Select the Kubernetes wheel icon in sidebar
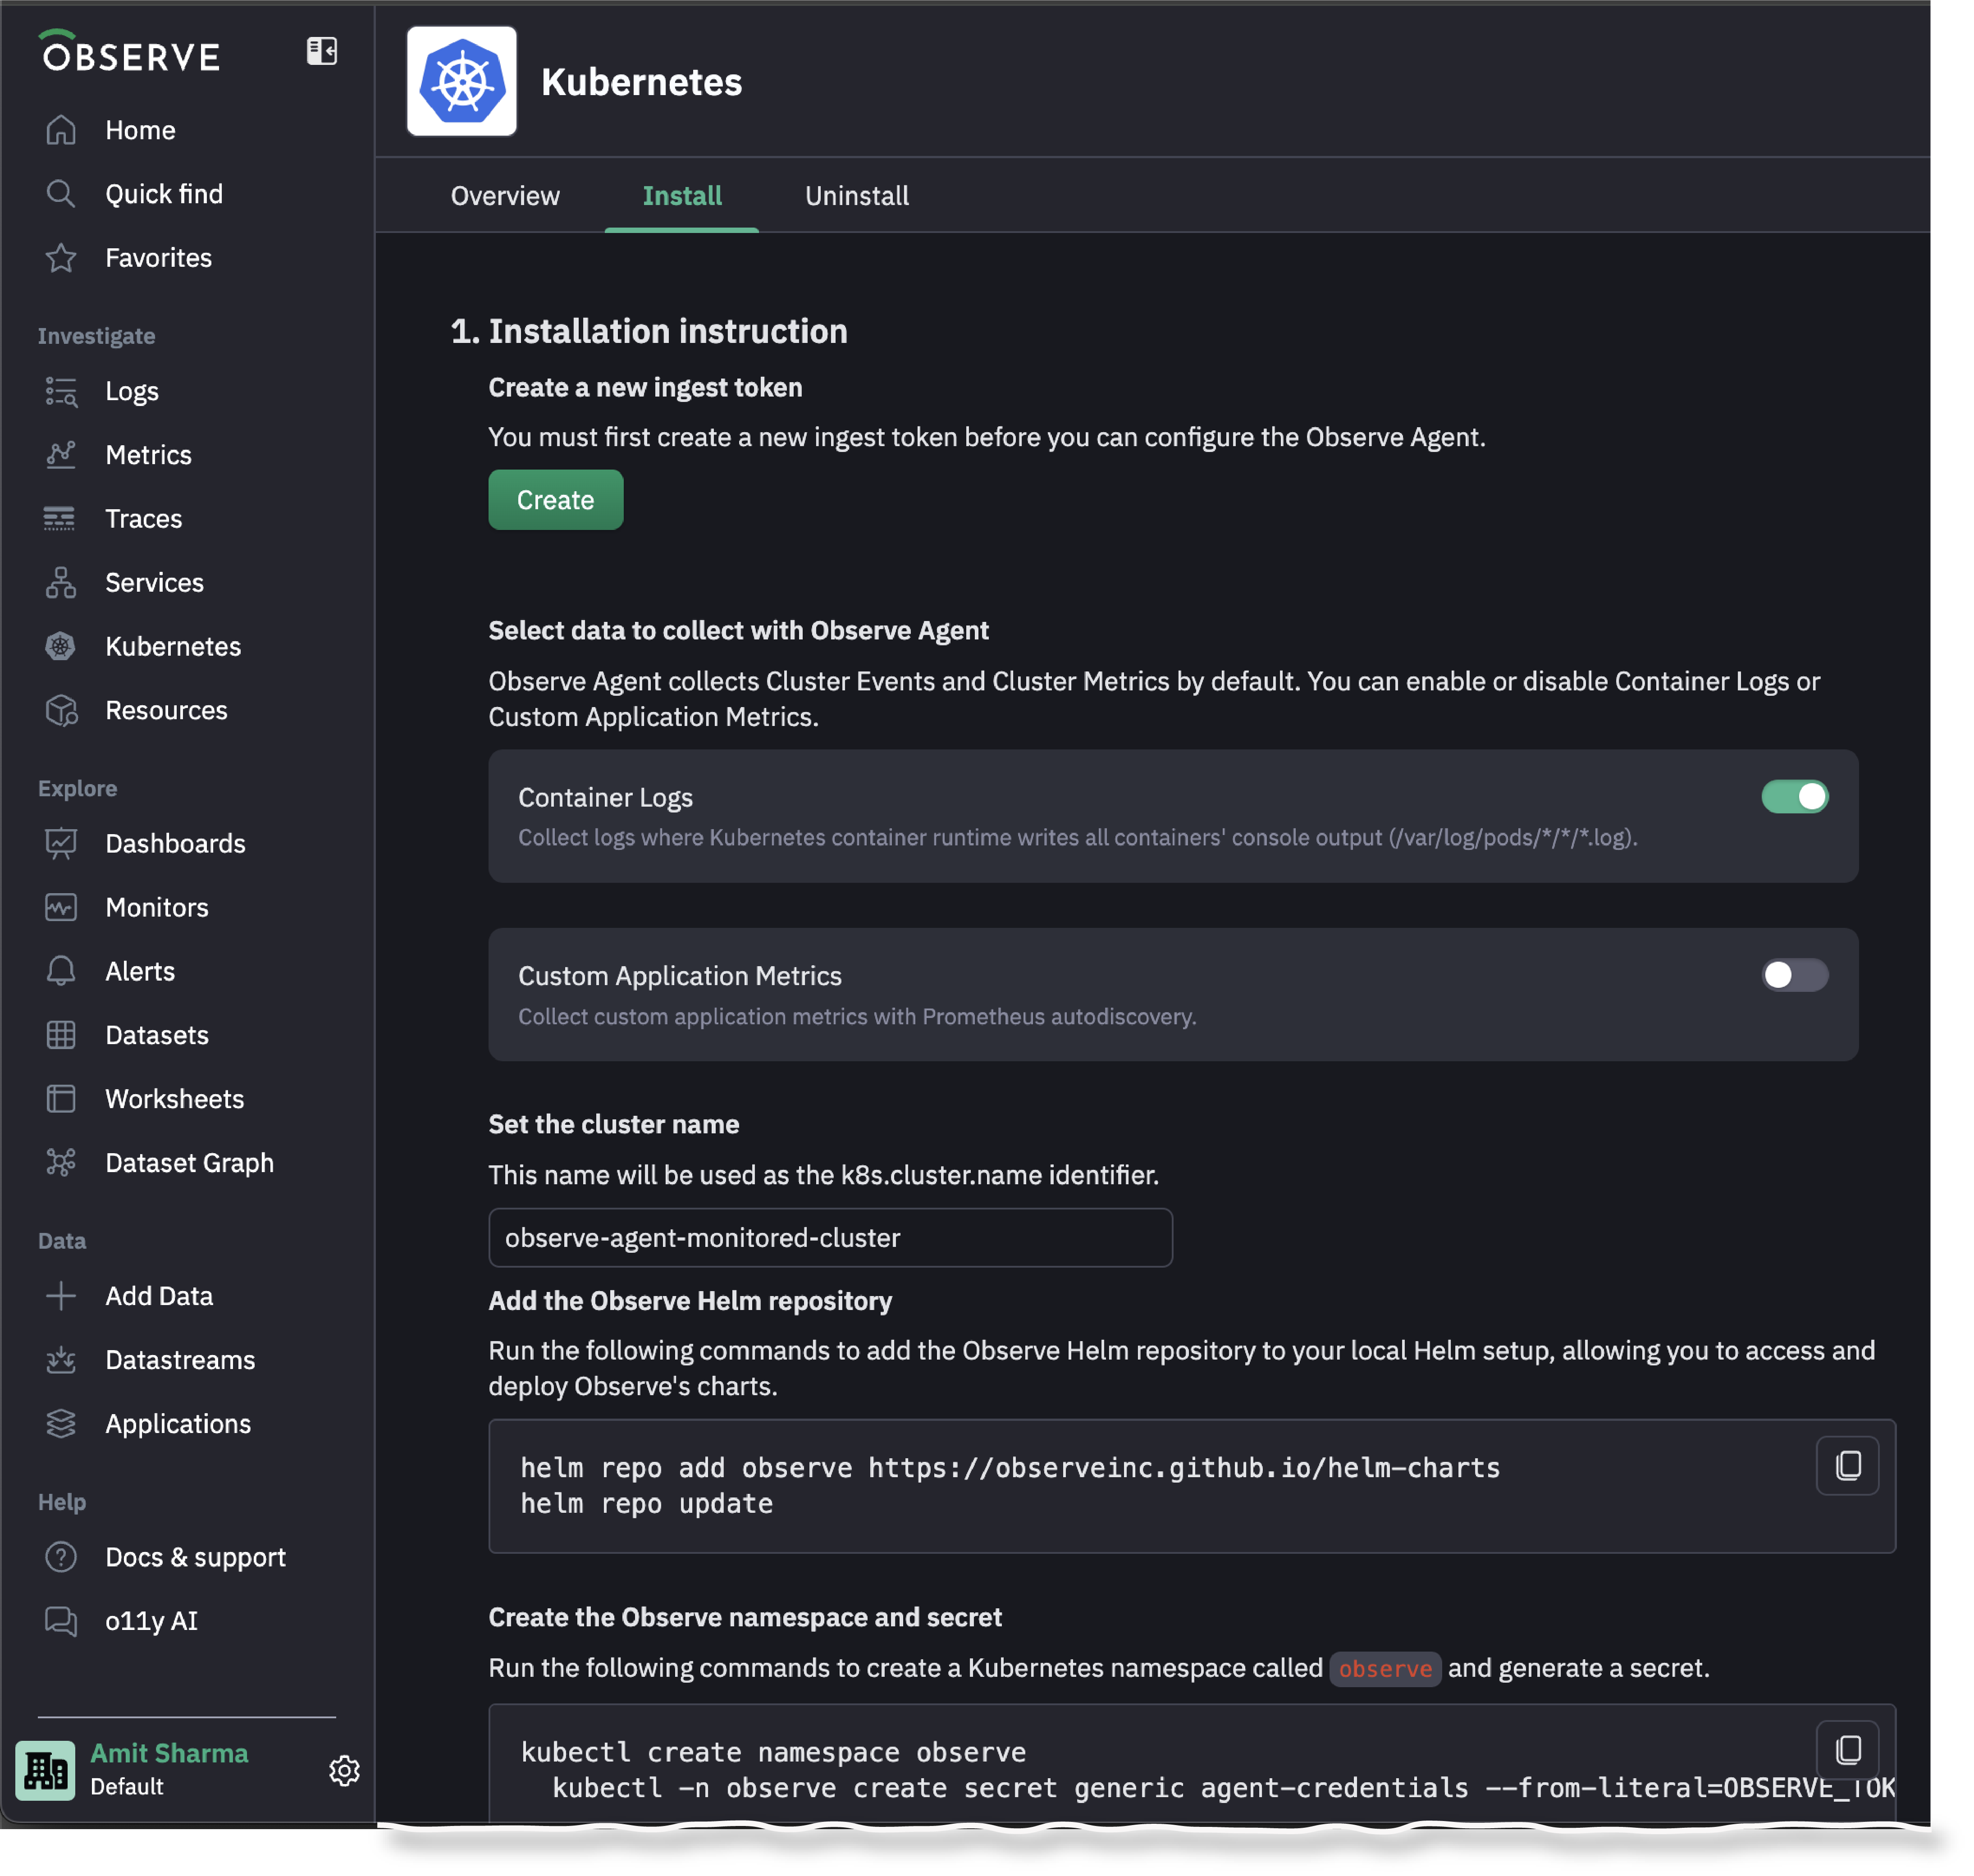The image size is (1974, 1876). point(61,647)
